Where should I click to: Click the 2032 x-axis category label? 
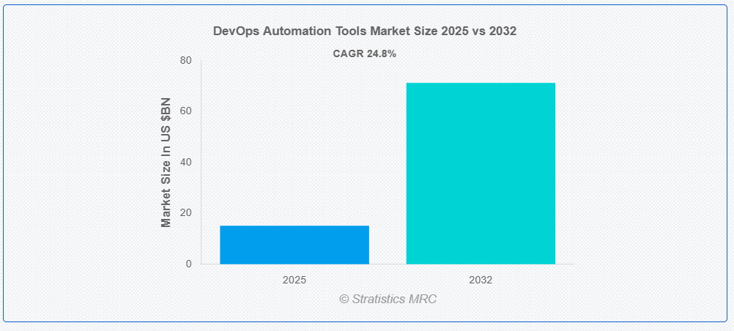[481, 280]
